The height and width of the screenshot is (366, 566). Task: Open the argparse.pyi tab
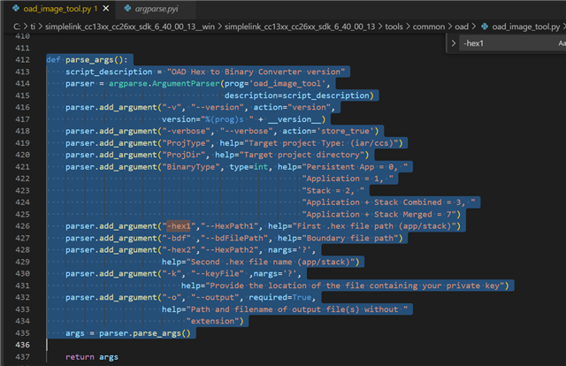tap(157, 9)
